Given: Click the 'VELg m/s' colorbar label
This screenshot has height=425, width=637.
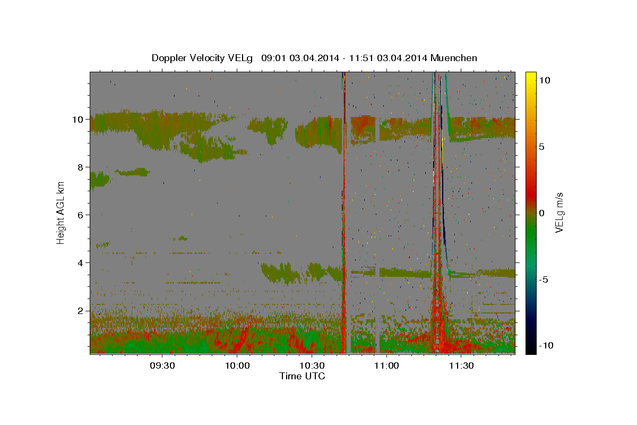Looking at the screenshot, I should tap(559, 212).
